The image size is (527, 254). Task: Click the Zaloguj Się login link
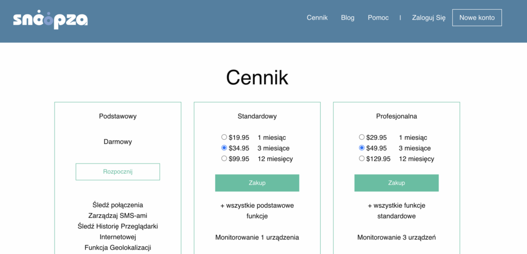[x=429, y=17]
